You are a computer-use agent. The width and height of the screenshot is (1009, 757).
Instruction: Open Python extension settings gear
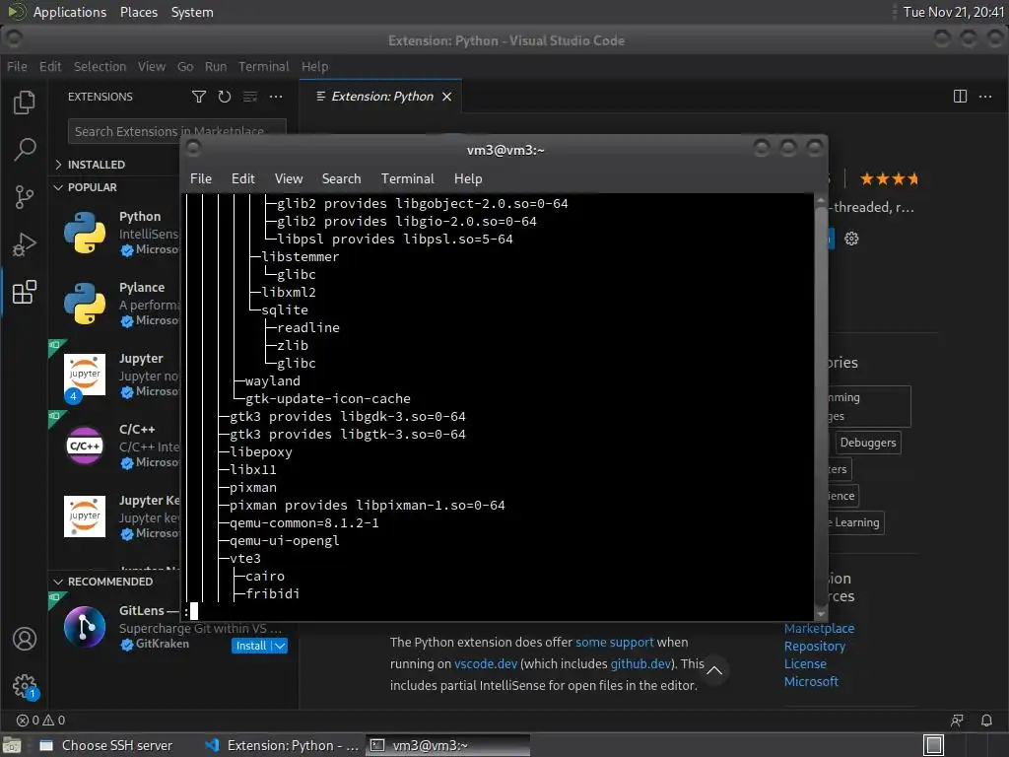[851, 239]
